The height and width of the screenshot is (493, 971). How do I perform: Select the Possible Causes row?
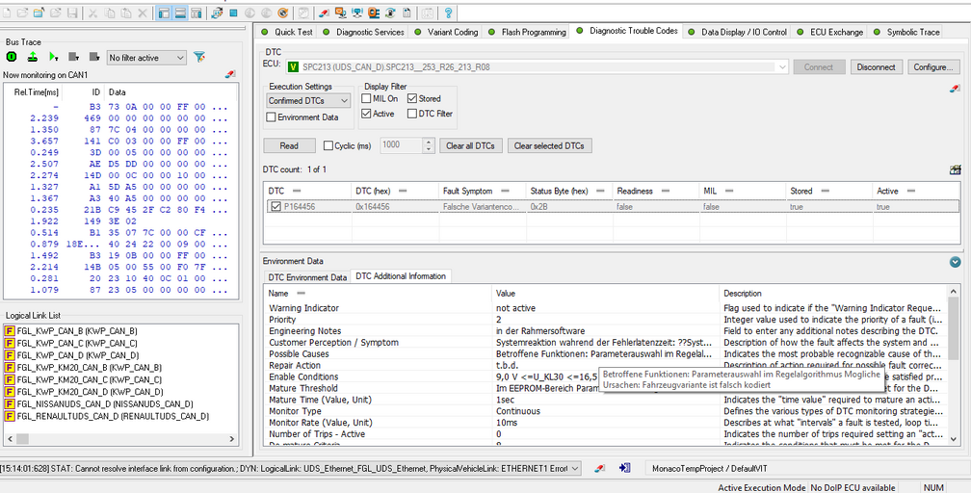[x=606, y=353]
